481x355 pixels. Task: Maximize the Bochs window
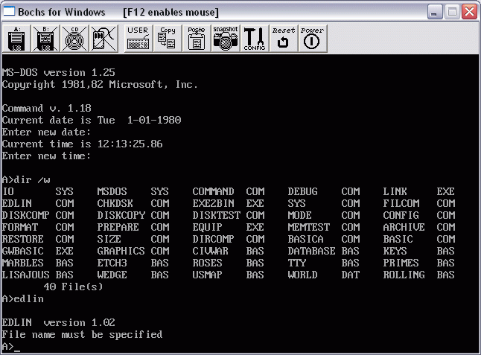(453, 12)
